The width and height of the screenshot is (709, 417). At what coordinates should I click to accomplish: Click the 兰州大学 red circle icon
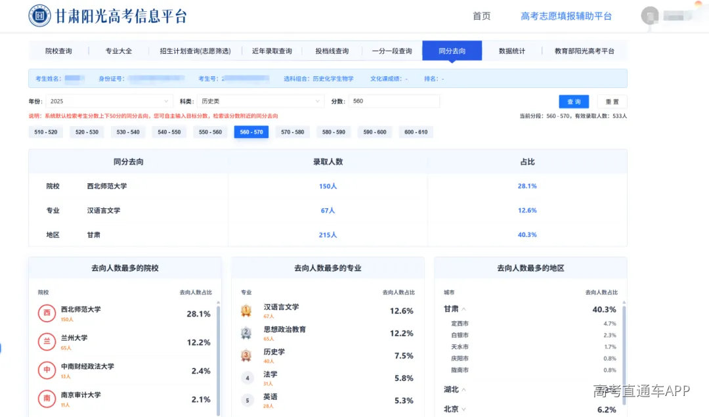click(x=47, y=341)
